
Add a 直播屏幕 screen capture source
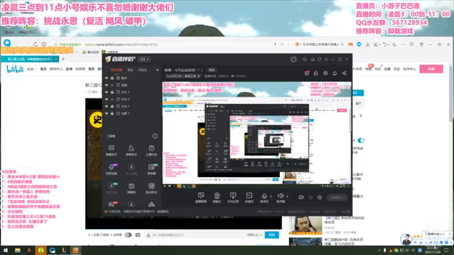pyautogui.click(x=201, y=198)
